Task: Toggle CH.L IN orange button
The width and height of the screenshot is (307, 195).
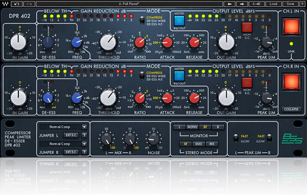Action: tap(291, 26)
